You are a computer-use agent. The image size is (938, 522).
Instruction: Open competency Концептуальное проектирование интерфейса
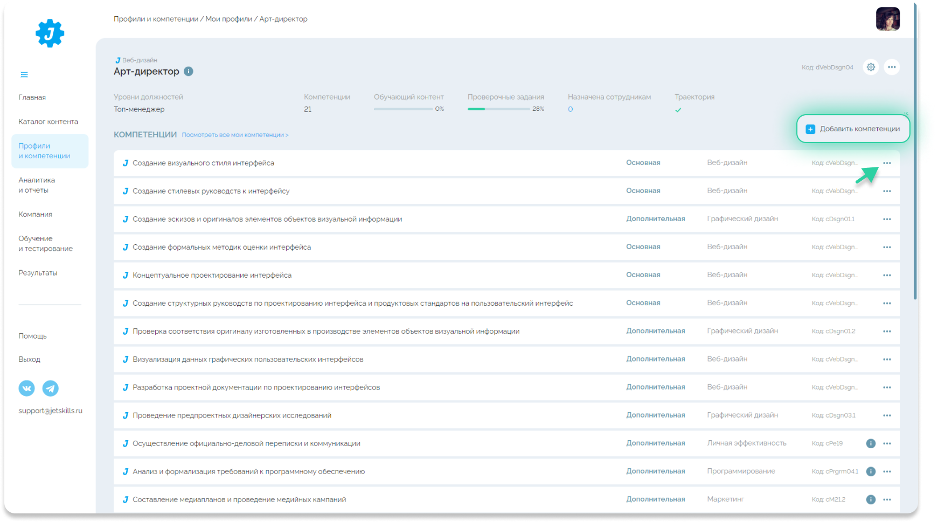(x=212, y=275)
